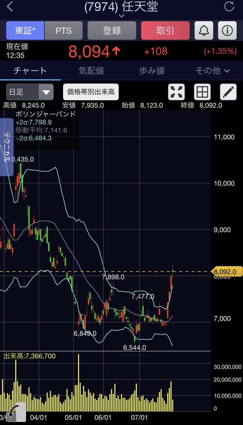The image size is (243, 425).
Task: Tap the 登録 register button
Action: [x=112, y=30]
